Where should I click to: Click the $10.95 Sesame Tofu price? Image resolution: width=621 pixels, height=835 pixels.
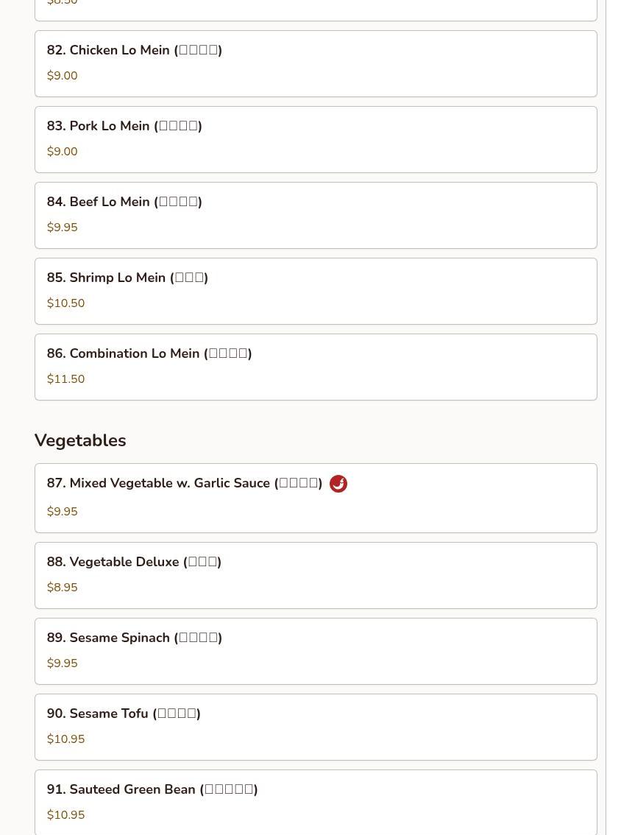[65, 739]
